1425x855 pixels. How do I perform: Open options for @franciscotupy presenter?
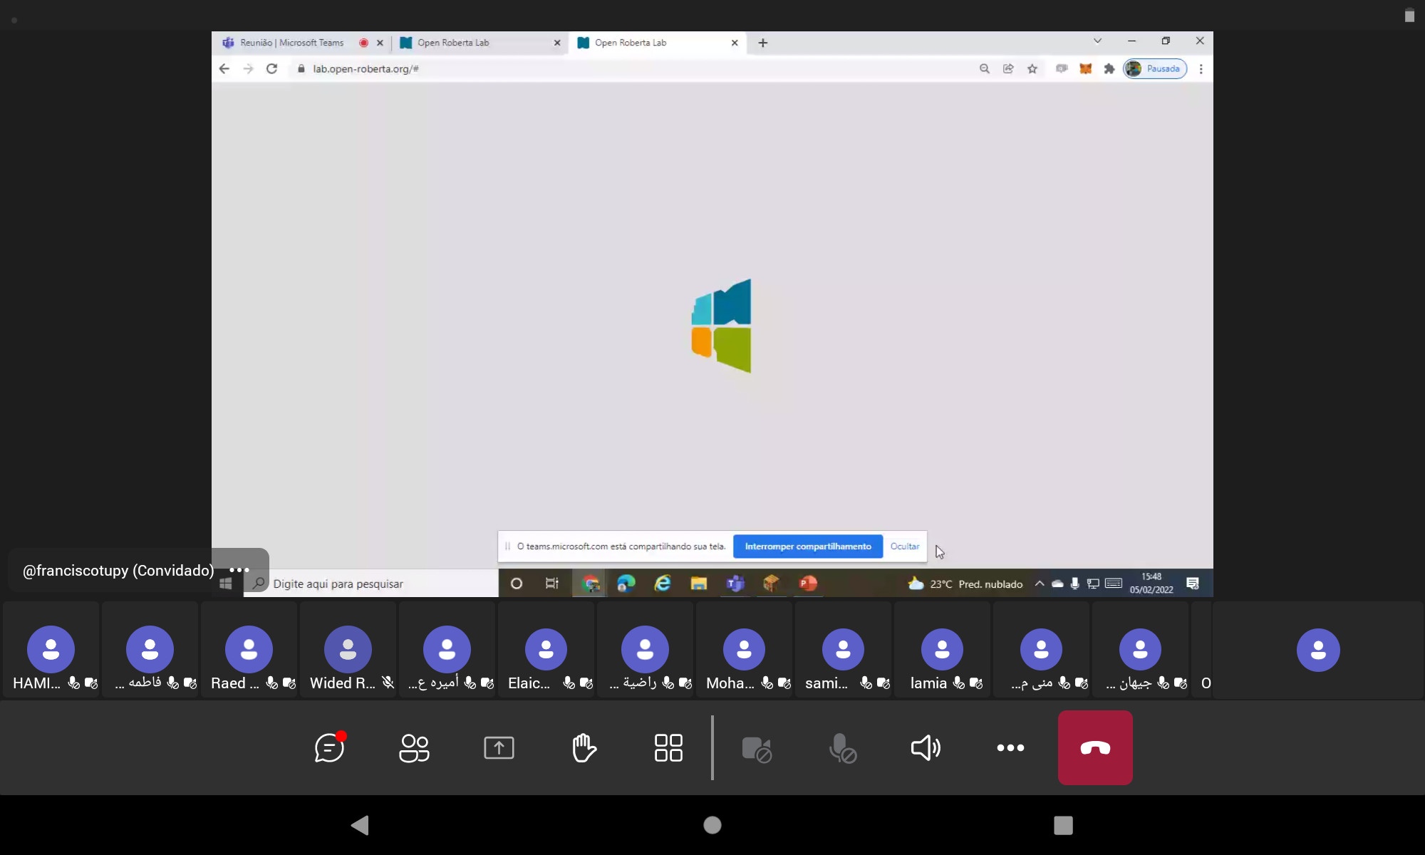coord(239,570)
